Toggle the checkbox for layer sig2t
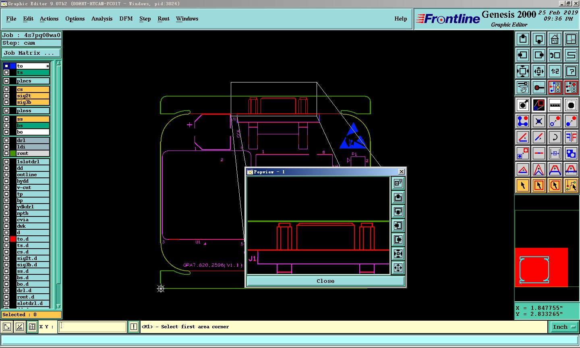 6,96
